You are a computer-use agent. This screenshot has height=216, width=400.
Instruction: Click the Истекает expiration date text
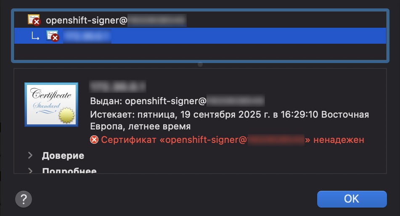coord(229,120)
